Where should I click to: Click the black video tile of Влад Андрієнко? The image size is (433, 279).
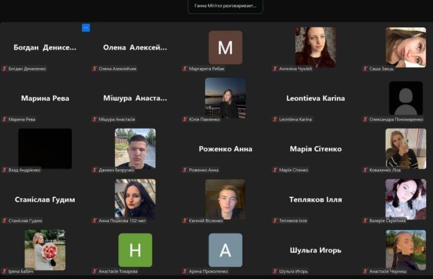pyautogui.click(x=45, y=148)
